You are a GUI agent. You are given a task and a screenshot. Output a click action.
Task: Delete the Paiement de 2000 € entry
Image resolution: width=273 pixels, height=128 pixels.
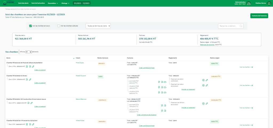click(203, 80)
